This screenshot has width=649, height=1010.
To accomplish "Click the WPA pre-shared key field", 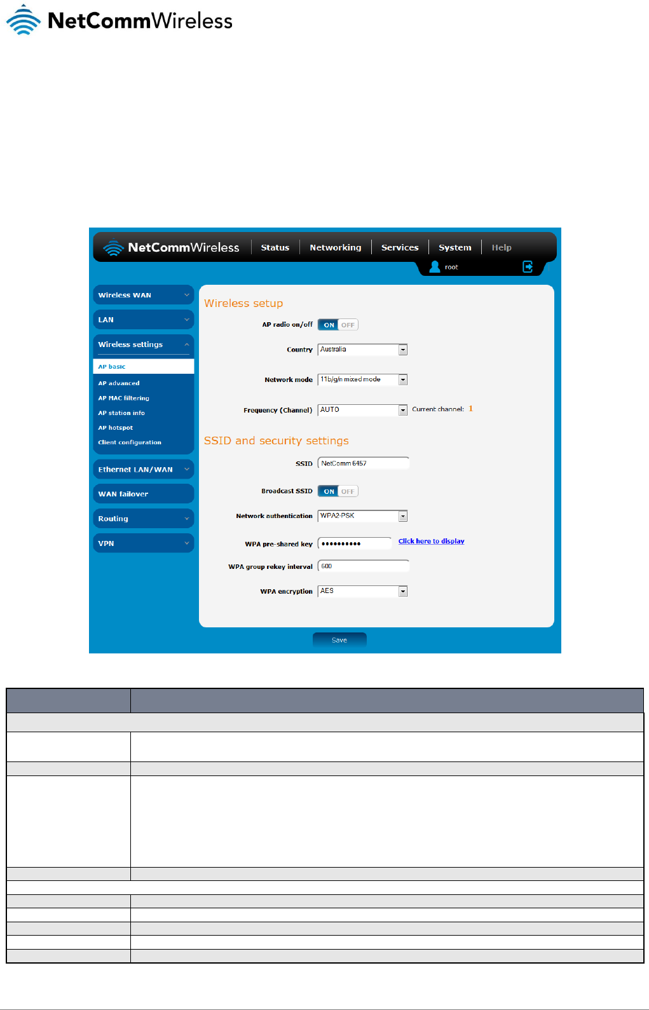I will 355,543.
